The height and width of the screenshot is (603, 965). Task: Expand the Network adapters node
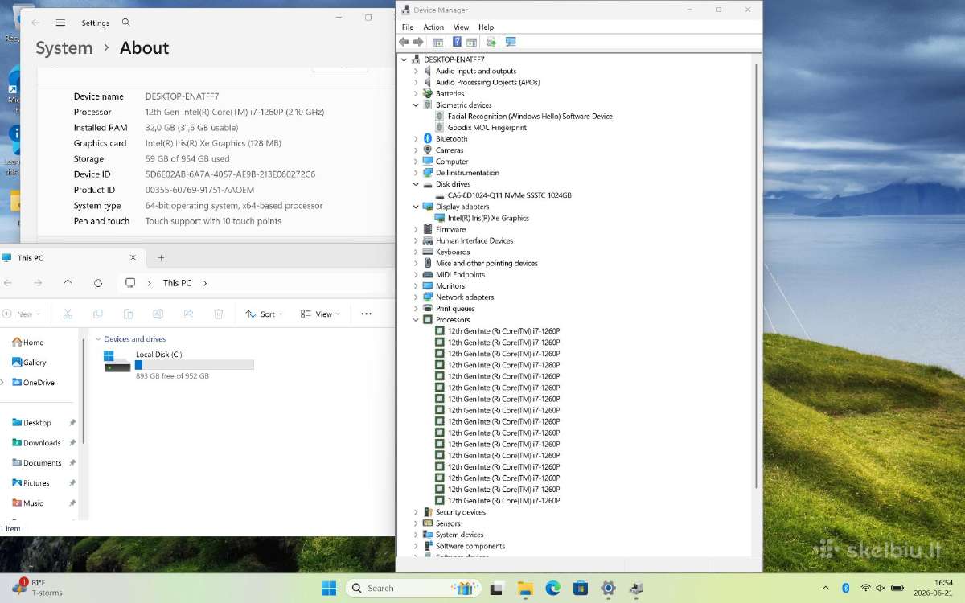[x=416, y=297]
